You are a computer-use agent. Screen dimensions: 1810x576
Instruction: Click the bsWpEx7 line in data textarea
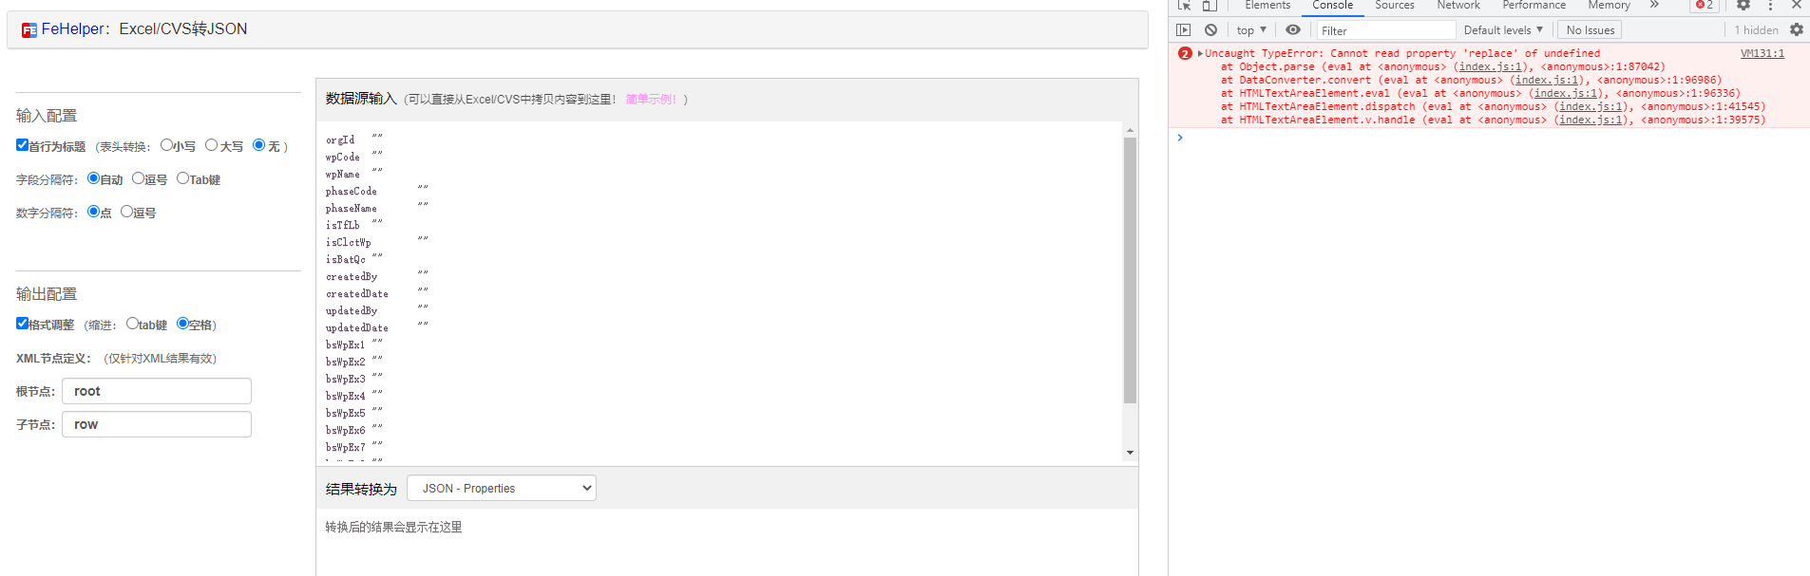tap(354, 448)
